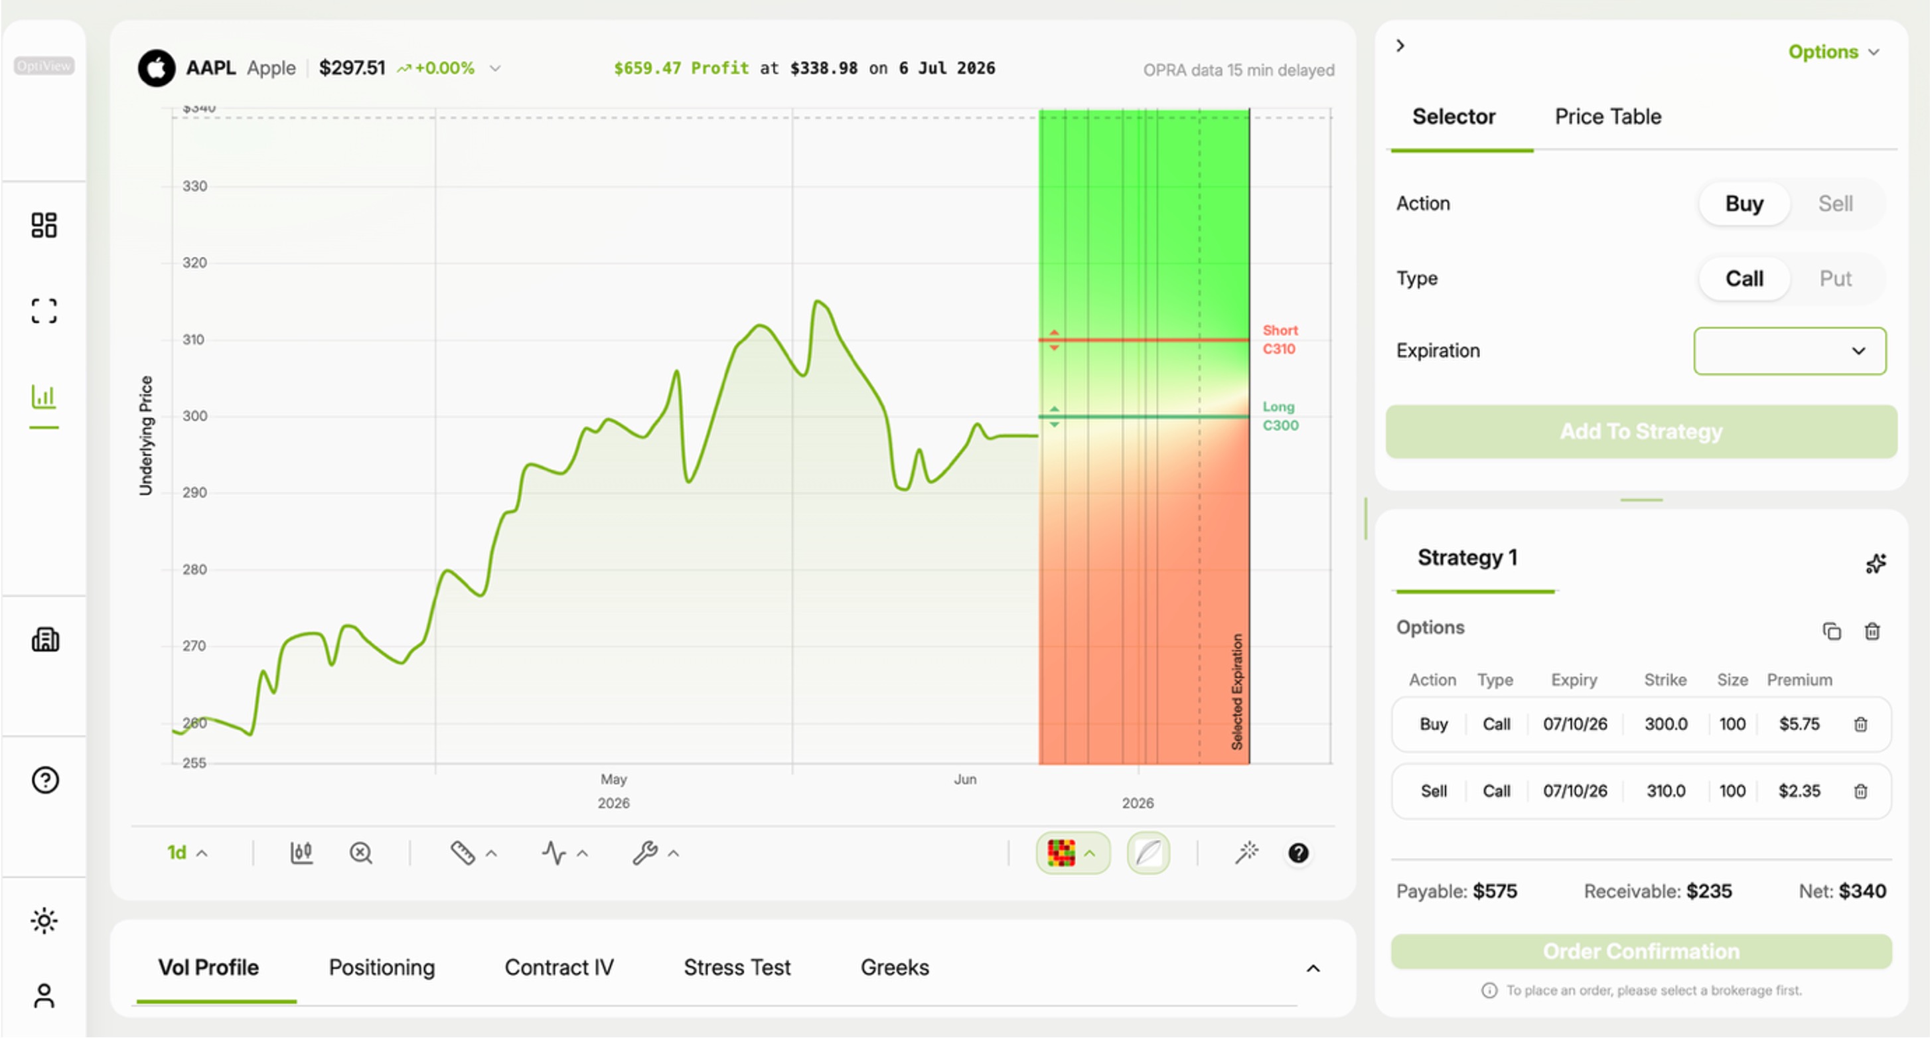Open the dashboard grid icon in sidebar
1930x1038 pixels.
click(44, 225)
